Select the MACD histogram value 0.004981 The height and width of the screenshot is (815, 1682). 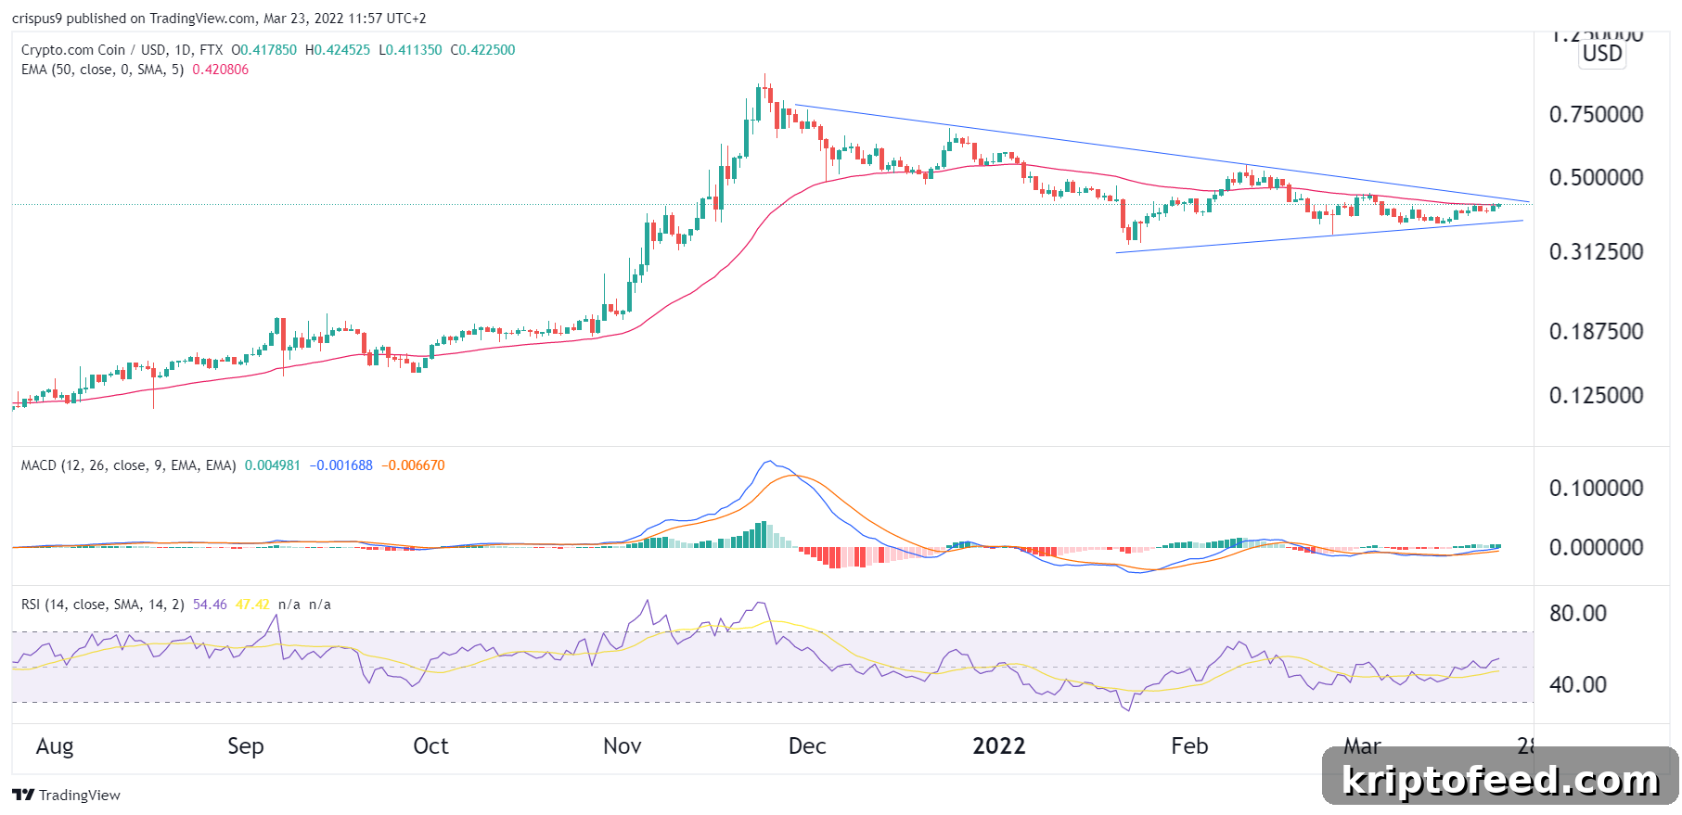click(x=273, y=465)
